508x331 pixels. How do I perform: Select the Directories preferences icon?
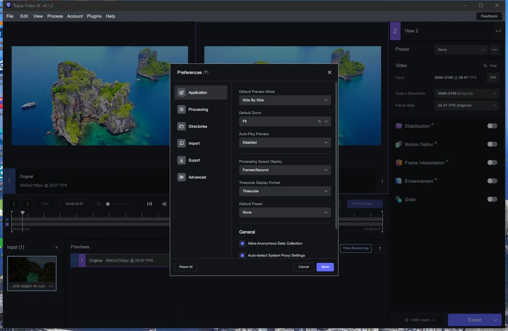point(181,126)
